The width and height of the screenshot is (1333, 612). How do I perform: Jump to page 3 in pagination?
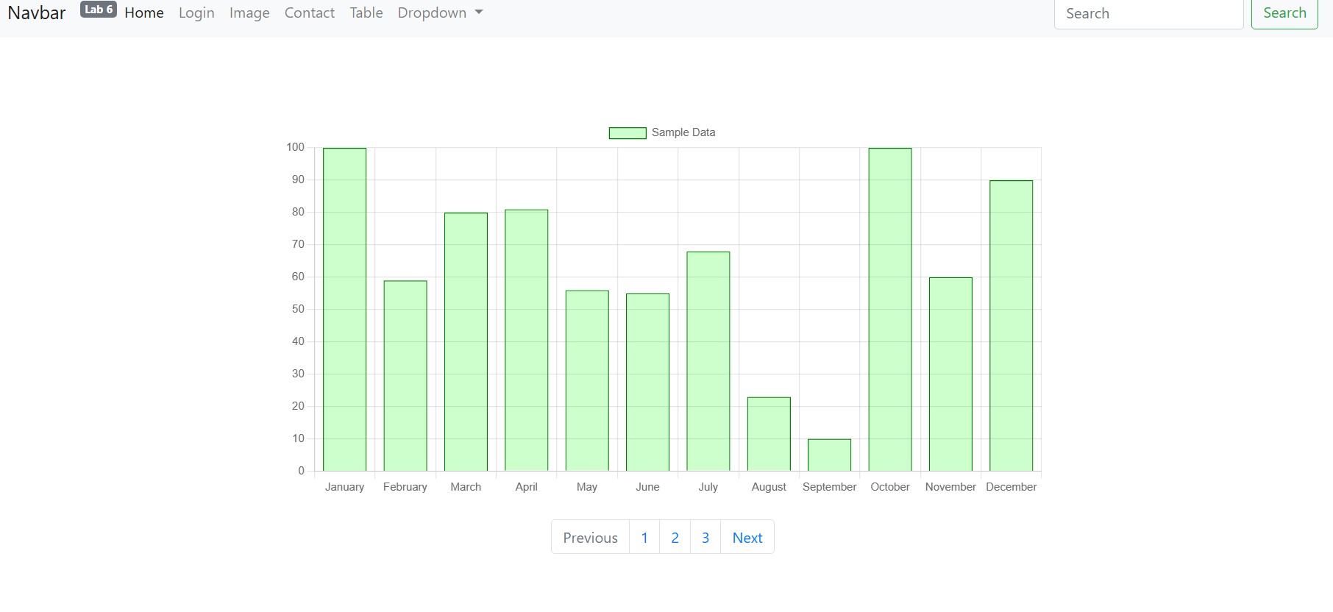pyautogui.click(x=705, y=538)
